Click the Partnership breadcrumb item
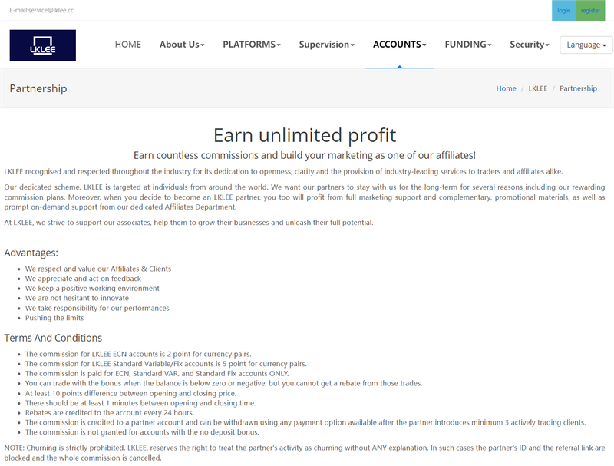This screenshot has width=614, height=466. 578,88
